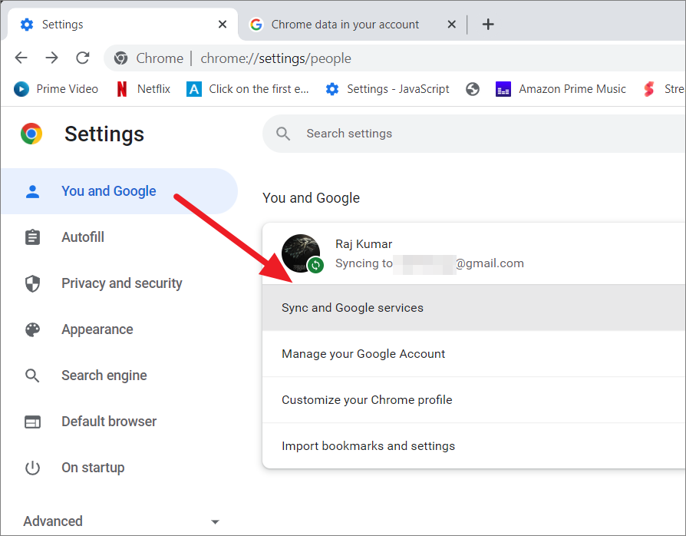The width and height of the screenshot is (686, 536).
Task: Click the green sync badge on avatar
Action: tap(315, 265)
